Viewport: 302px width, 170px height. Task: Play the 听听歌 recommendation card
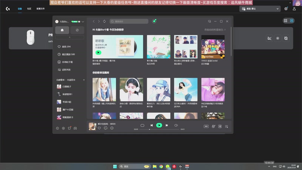point(98,53)
